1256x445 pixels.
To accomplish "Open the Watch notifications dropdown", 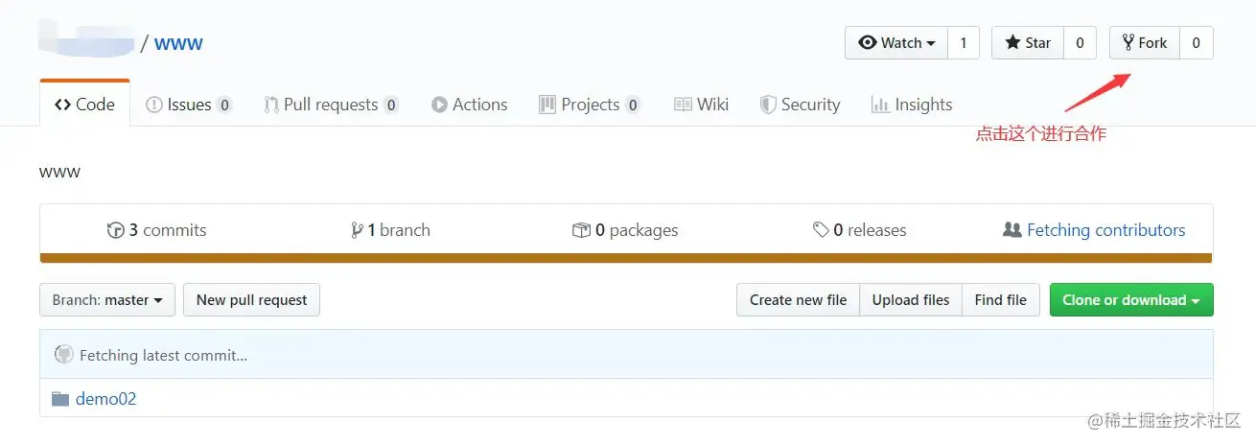I will click(895, 43).
